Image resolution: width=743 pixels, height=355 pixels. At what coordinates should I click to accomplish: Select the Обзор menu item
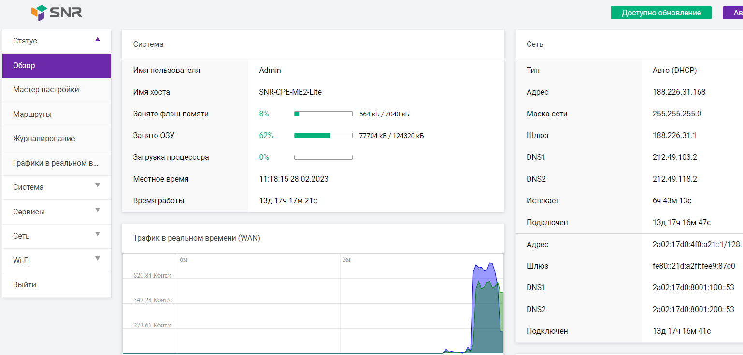(x=57, y=66)
